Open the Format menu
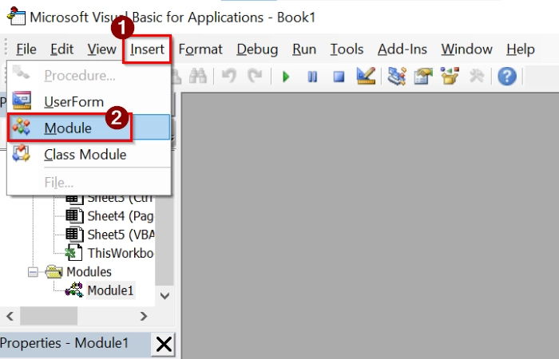 [x=200, y=49]
